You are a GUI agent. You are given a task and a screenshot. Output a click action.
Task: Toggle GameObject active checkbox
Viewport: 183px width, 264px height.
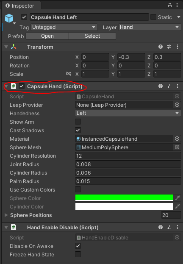[24, 17]
